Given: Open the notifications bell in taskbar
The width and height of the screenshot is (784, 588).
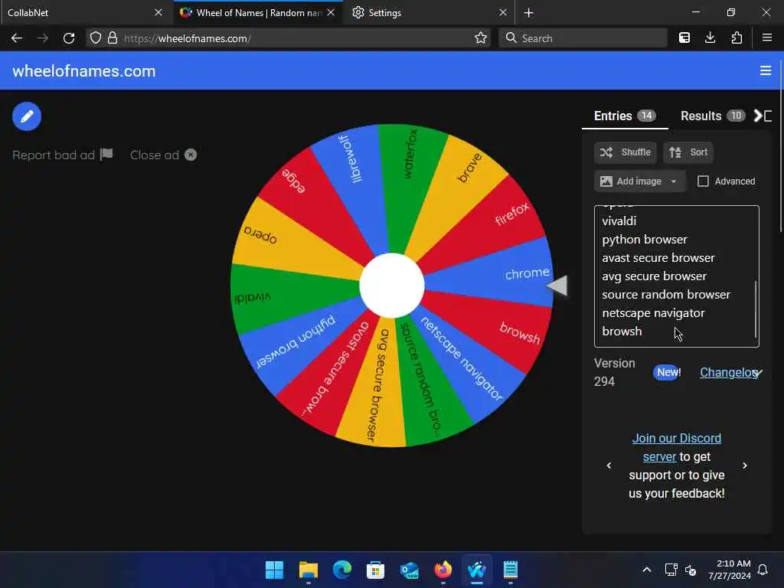Looking at the screenshot, I should tap(763, 570).
